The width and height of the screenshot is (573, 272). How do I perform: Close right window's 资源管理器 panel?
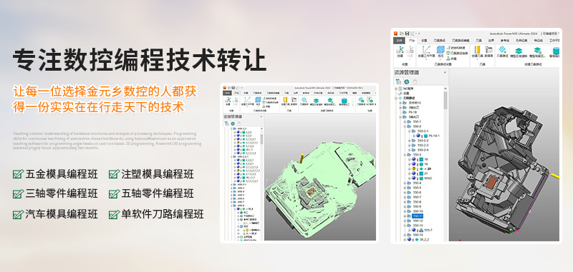click(445, 72)
